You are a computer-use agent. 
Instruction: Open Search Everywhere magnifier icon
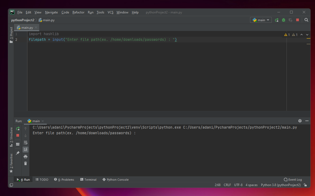306,20
